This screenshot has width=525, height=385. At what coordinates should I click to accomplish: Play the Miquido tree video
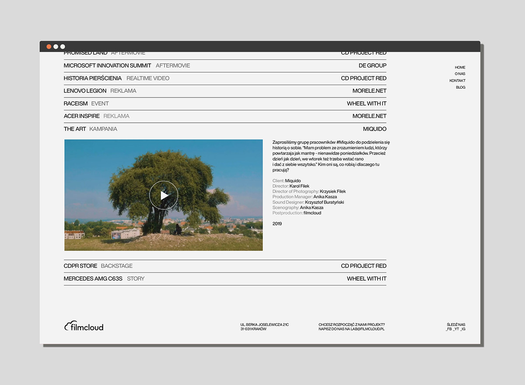click(x=164, y=195)
